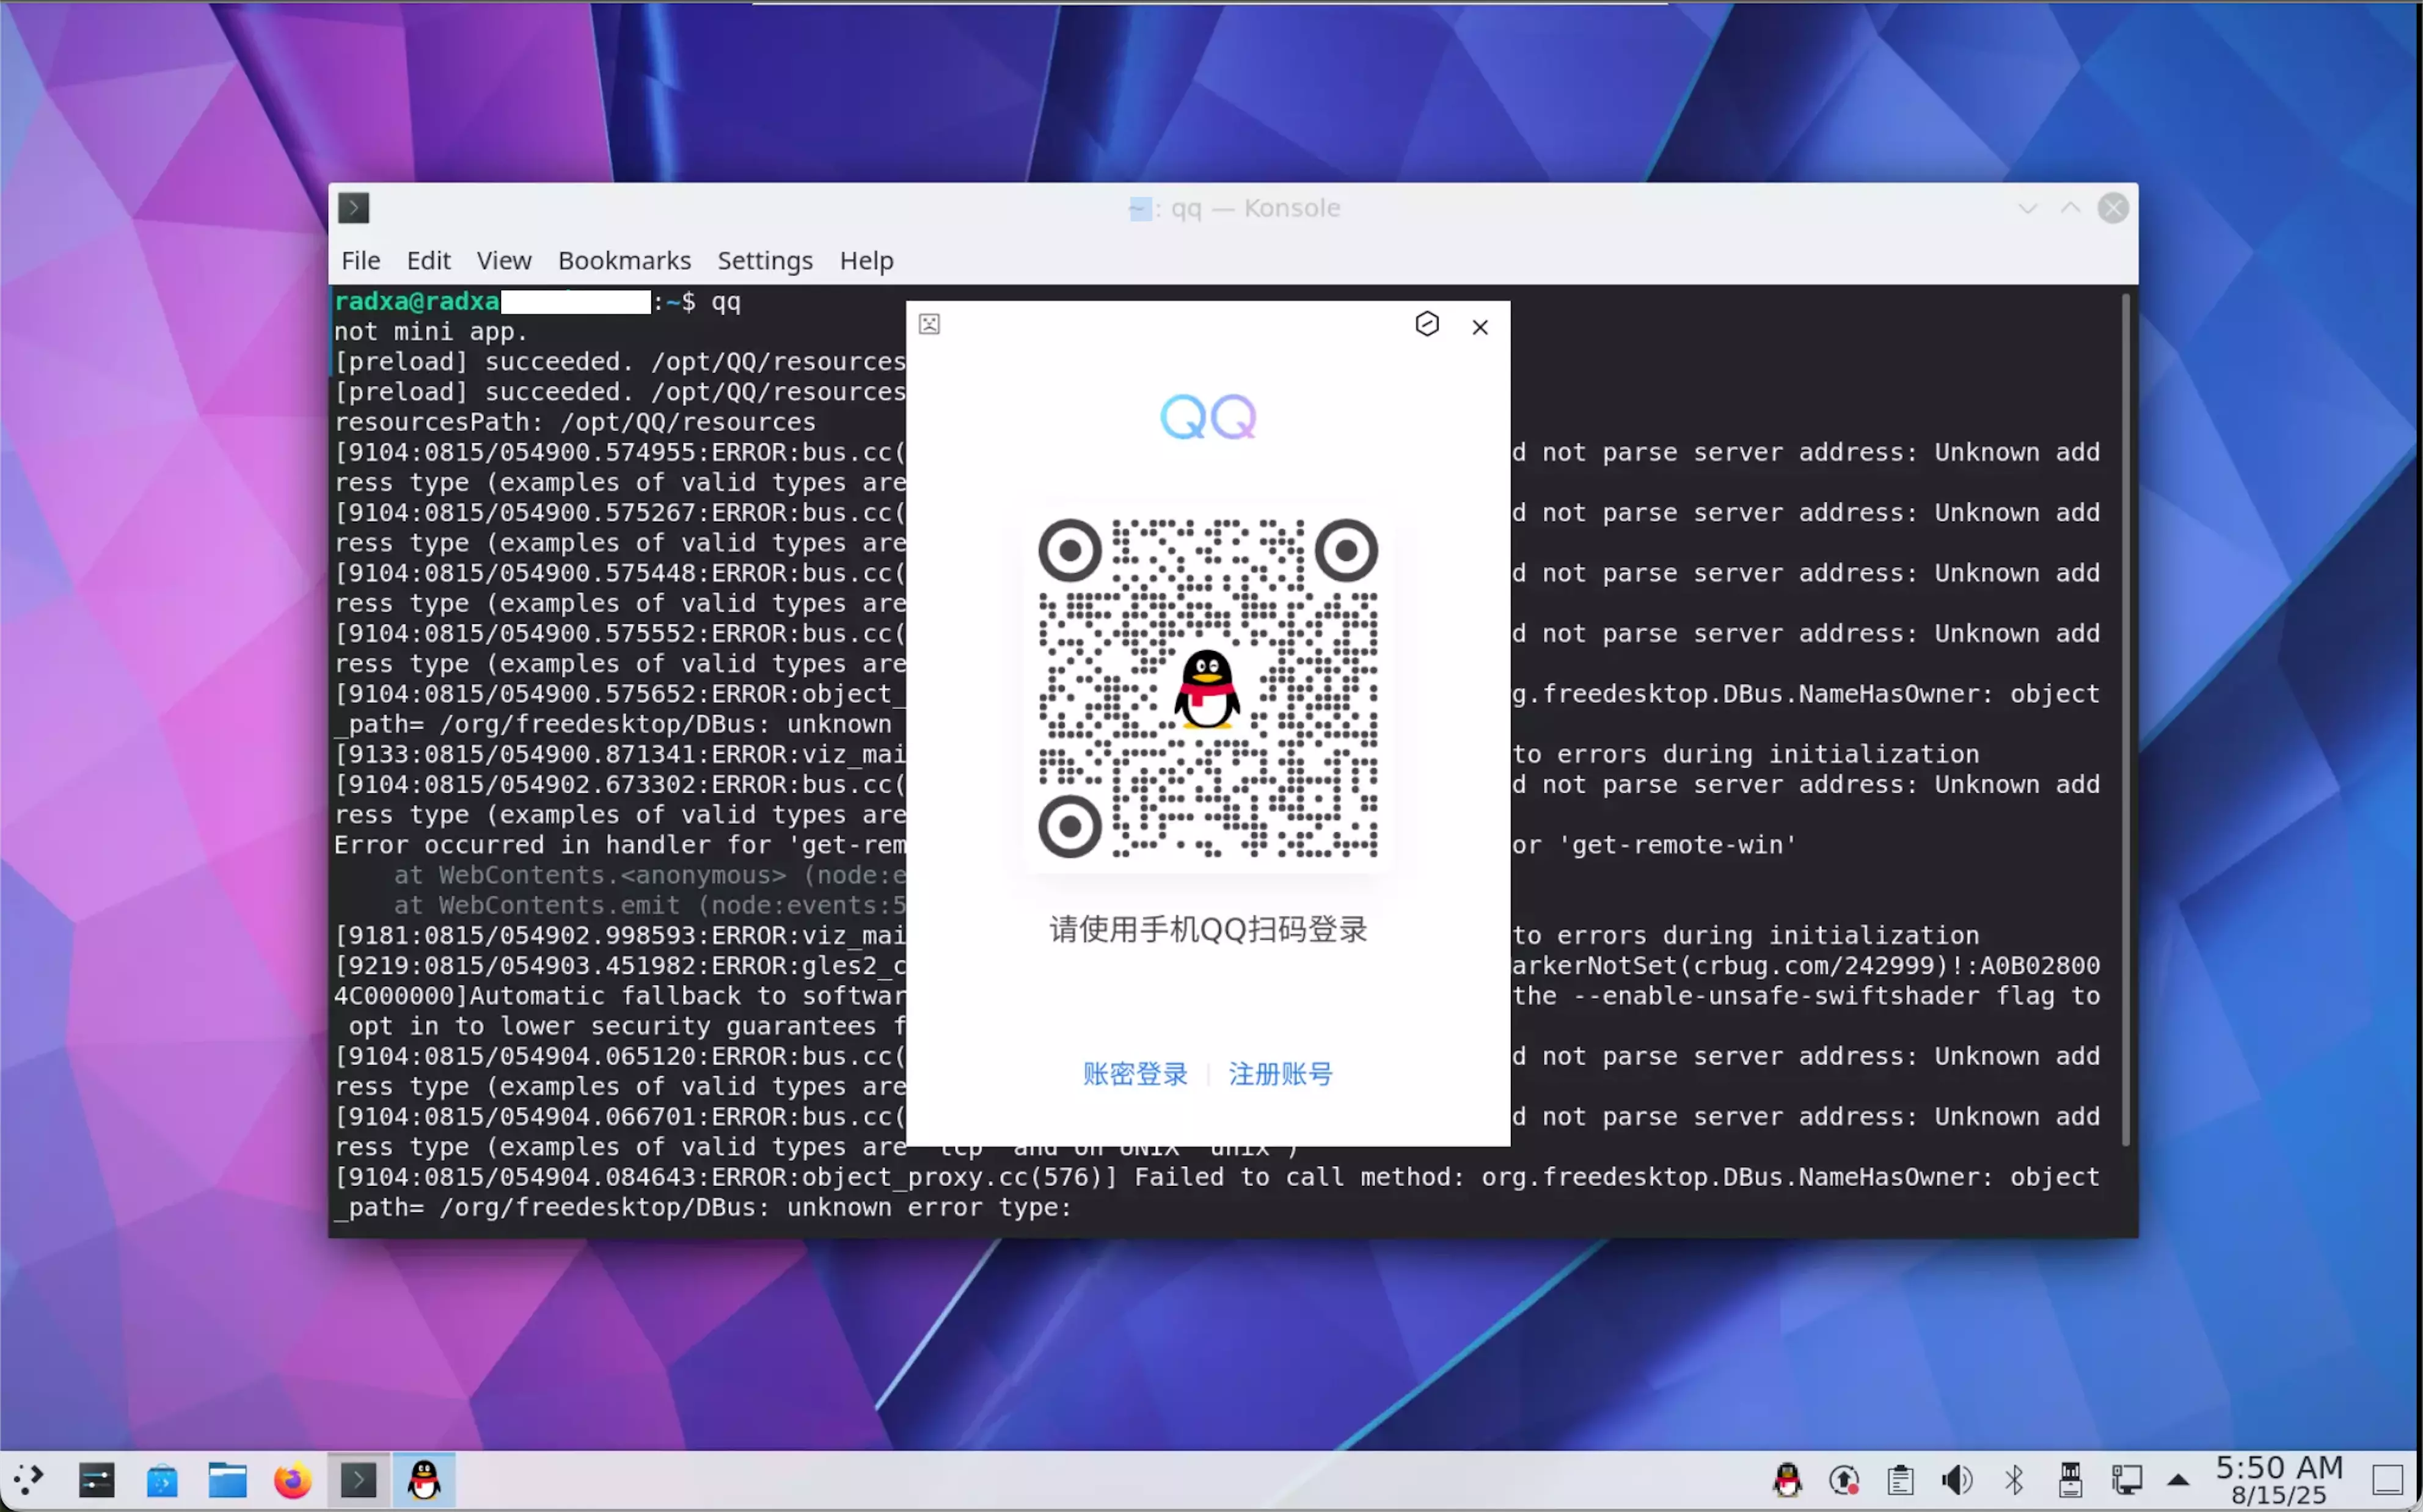Open the removable devices tray icon
This screenshot has height=1512, width=2423.
coord(2070,1480)
